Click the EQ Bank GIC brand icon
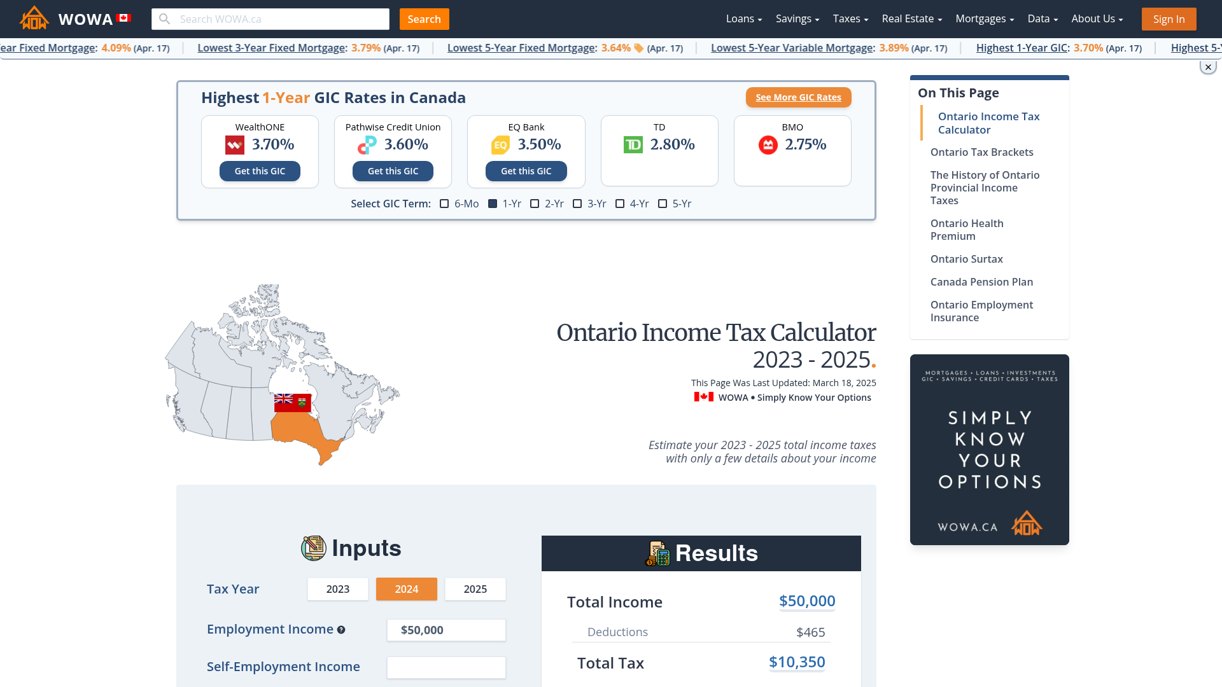This screenshot has width=1222, height=687. click(500, 145)
